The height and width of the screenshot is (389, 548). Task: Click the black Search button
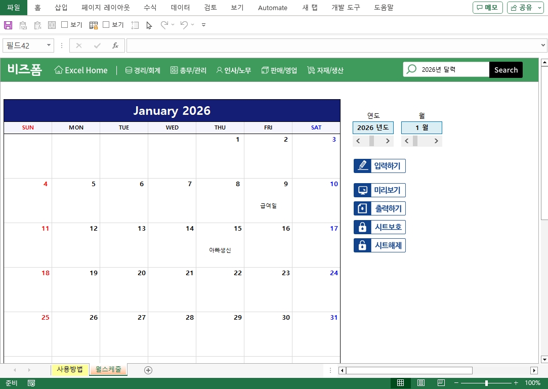pyautogui.click(x=505, y=70)
